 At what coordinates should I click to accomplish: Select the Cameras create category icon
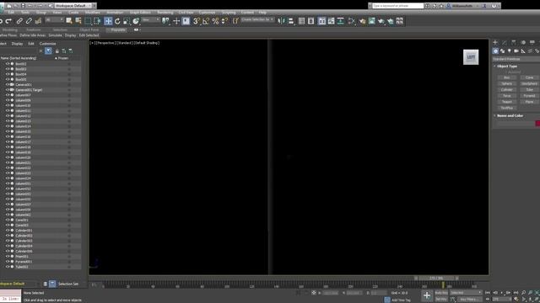tap(516, 50)
